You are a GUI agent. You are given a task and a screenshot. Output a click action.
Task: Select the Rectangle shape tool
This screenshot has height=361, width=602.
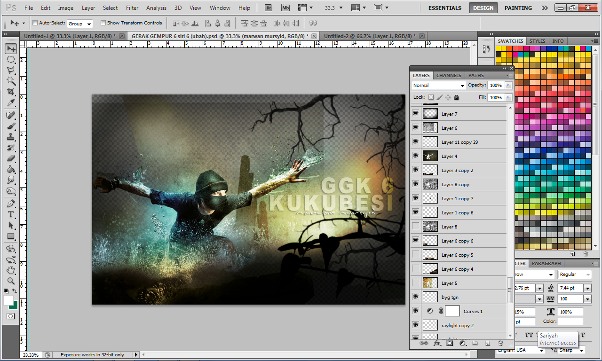point(11,236)
